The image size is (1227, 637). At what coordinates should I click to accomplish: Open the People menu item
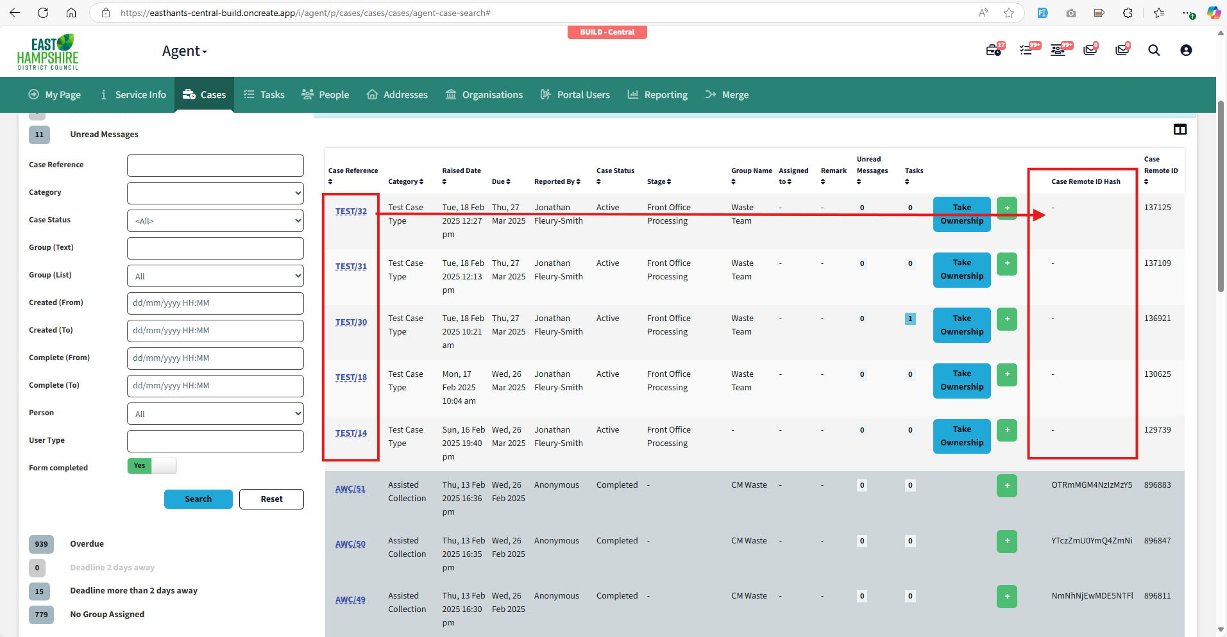click(x=325, y=95)
